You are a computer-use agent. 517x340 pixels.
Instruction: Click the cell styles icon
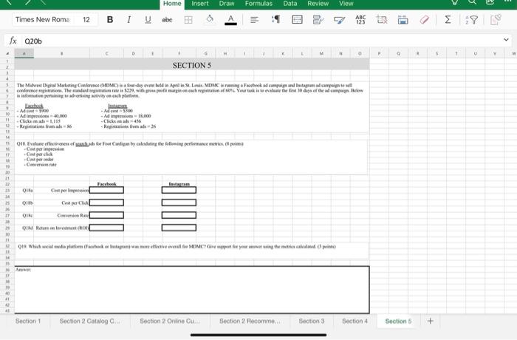point(318,20)
